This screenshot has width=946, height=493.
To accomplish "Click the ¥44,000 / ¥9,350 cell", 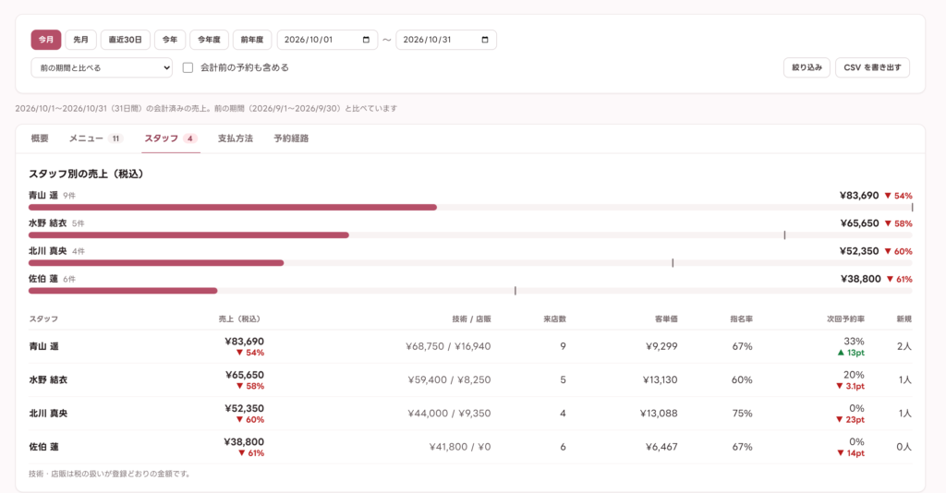I will pos(450,414).
